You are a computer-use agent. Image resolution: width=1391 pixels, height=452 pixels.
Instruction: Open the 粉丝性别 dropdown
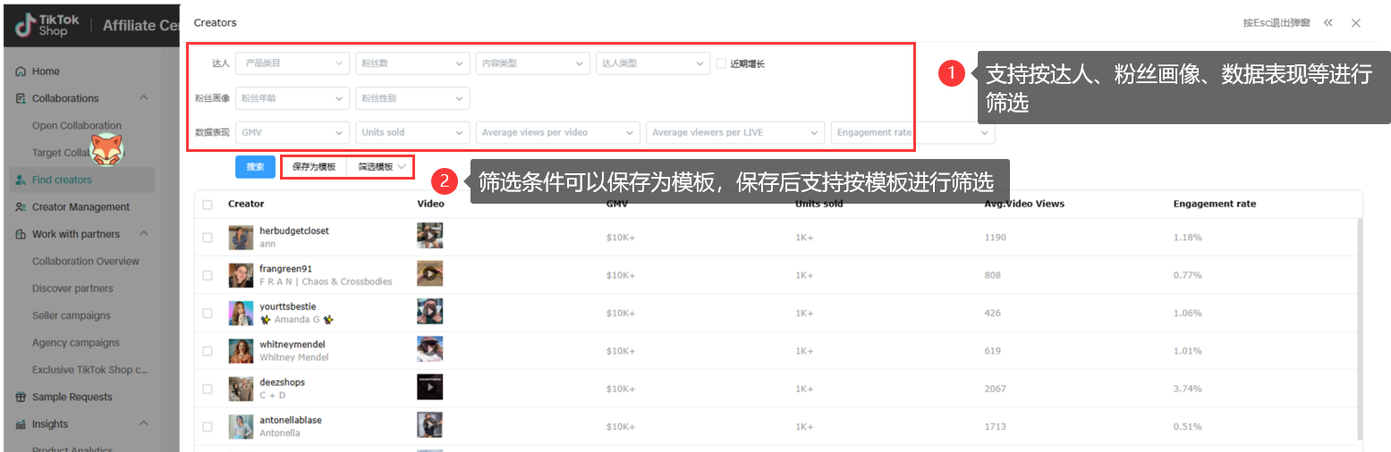tap(412, 98)
